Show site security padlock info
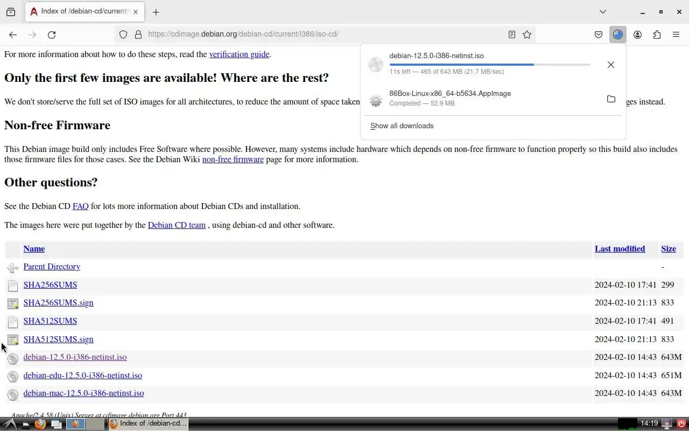Screen dimensions: 689x431 (138, 34)
